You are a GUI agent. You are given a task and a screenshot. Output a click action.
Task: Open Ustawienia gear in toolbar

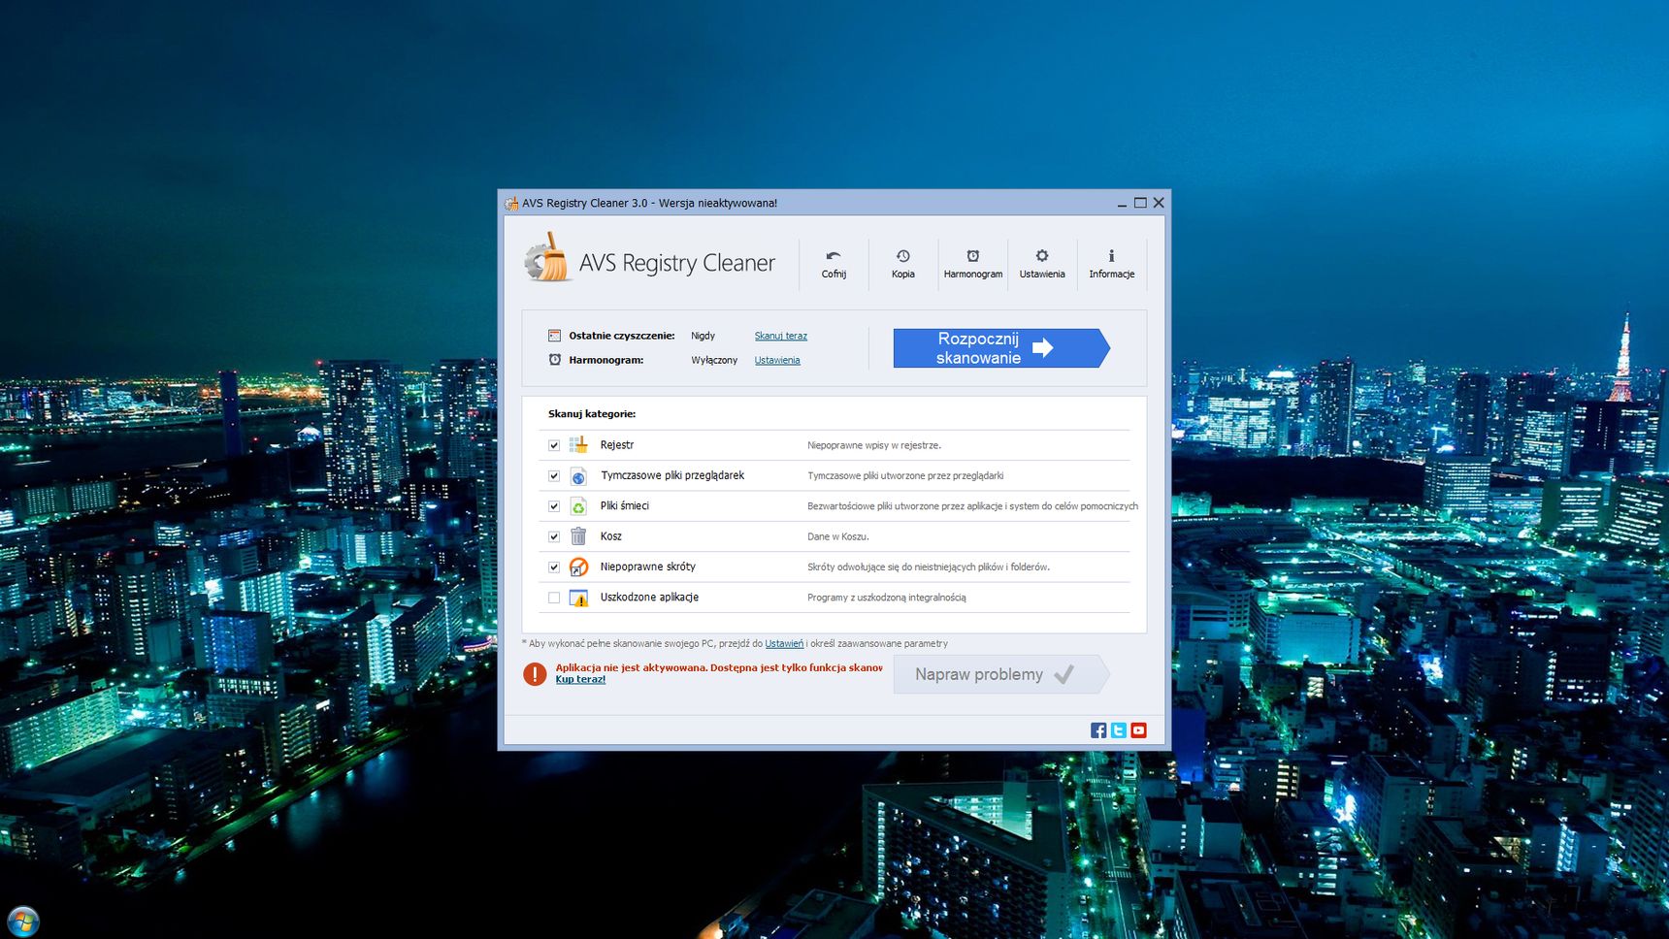pos(1041,264)
